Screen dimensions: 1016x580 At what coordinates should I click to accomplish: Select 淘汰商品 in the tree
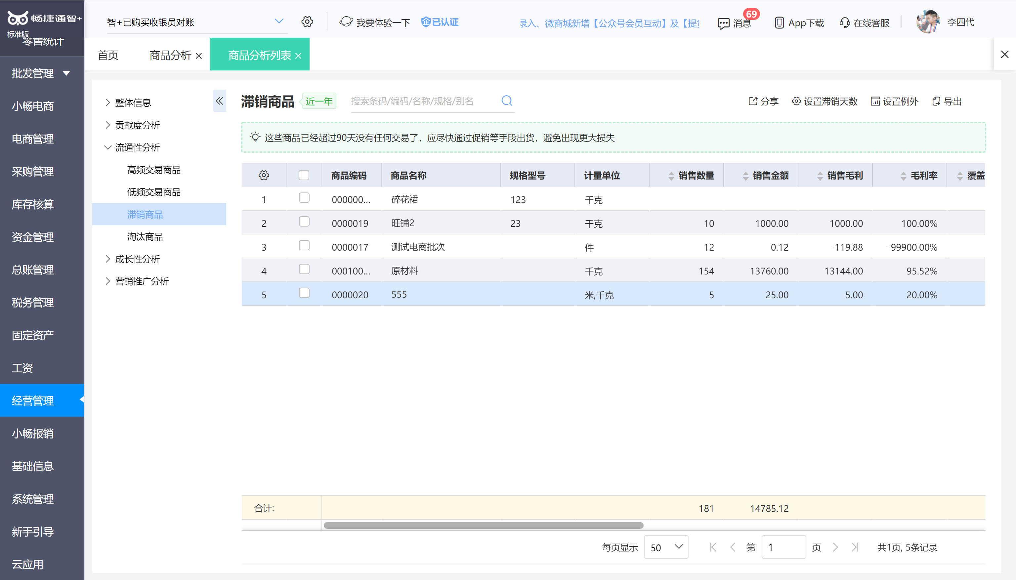(145, 237)
